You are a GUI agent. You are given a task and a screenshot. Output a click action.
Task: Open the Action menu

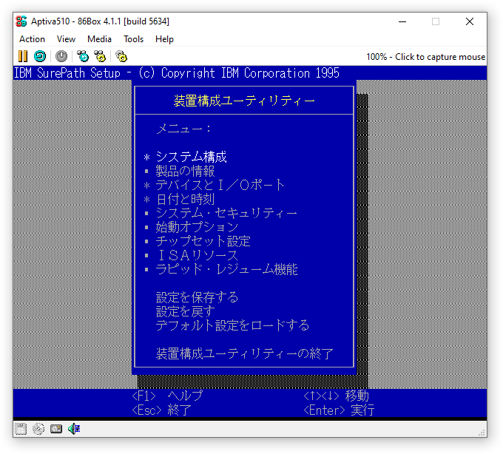[x=32, y=39]
